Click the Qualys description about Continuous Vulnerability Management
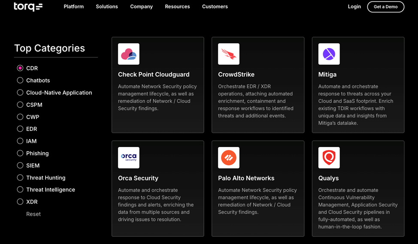This screenshot has width=418, height=244. tap(358, 208)
